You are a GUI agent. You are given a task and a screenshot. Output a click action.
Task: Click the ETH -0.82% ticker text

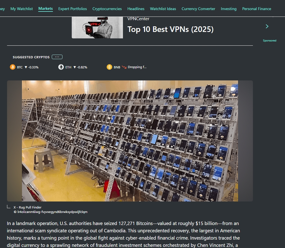[80, 67]
